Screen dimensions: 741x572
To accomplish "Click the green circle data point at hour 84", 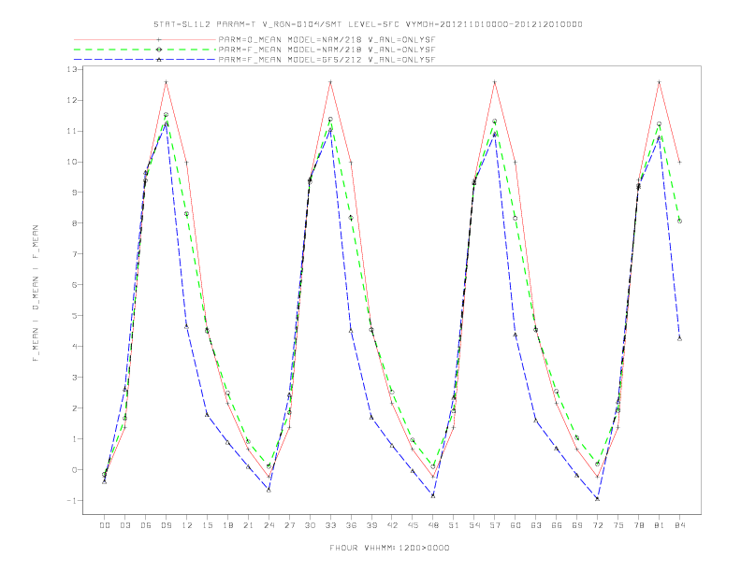I will [679, 221].
